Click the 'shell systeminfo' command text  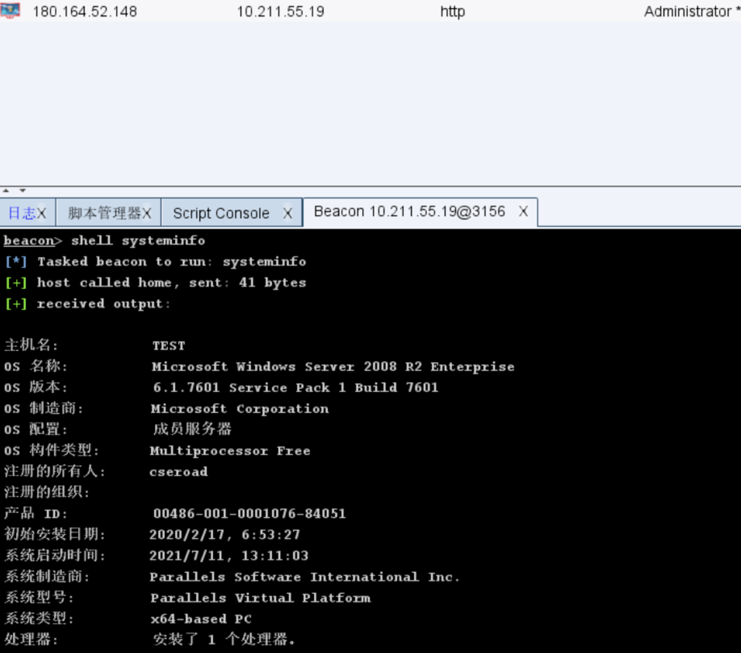point(138,241)
